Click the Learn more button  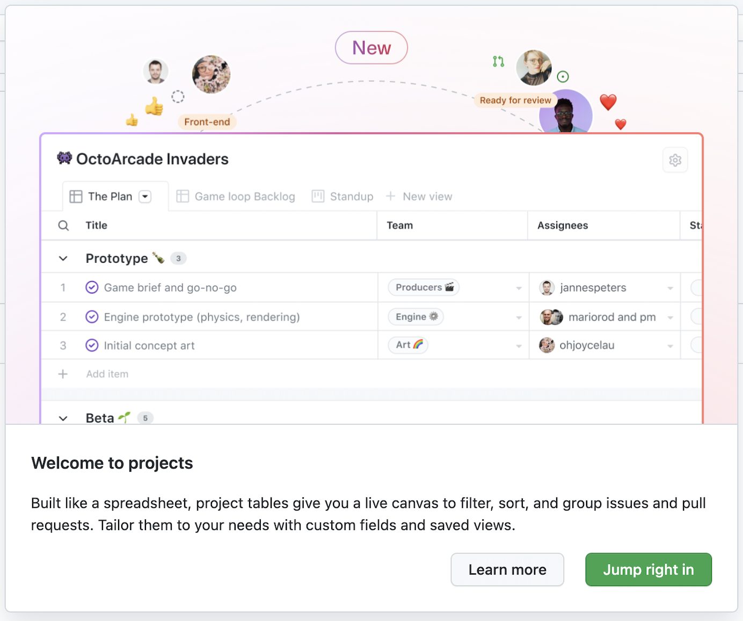click(507, 569)
